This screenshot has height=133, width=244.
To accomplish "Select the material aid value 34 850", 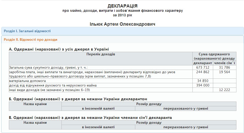I will point(203,81).
